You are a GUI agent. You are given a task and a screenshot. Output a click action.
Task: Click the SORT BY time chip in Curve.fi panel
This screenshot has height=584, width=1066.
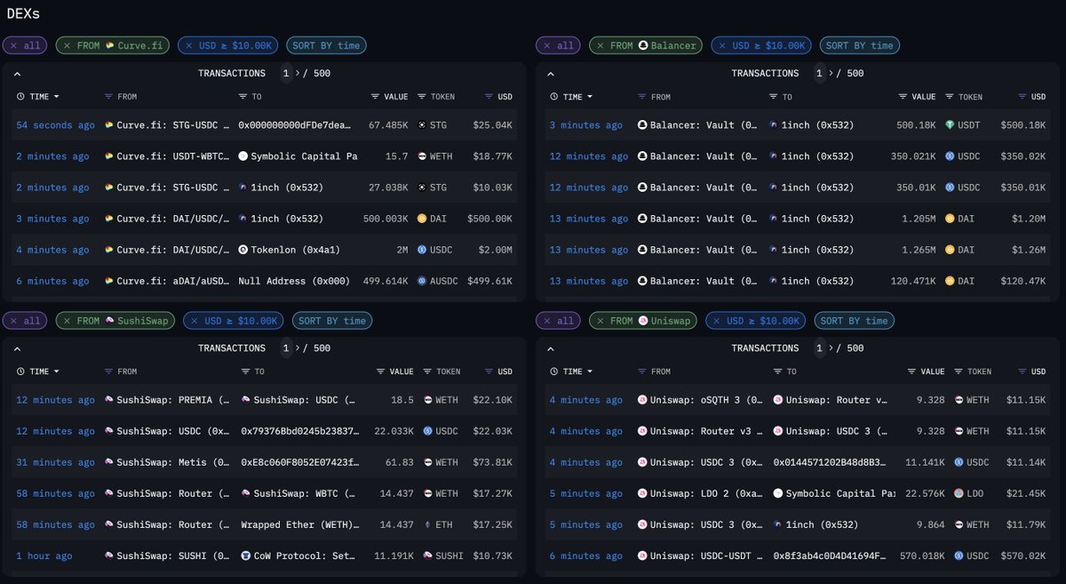326,45
